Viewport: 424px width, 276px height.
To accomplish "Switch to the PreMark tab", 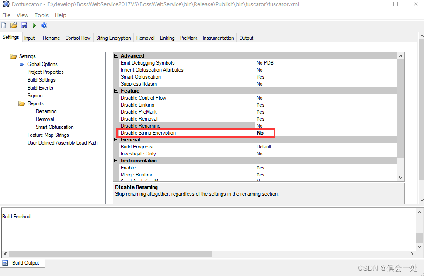I will (x=188, y=38).
